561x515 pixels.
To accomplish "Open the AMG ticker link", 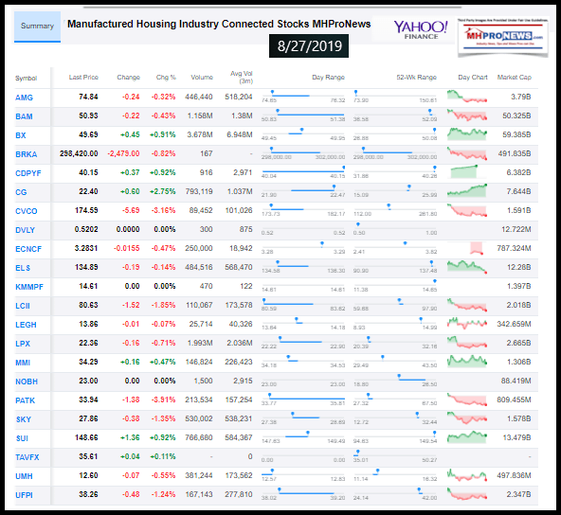I will point(24,98).
